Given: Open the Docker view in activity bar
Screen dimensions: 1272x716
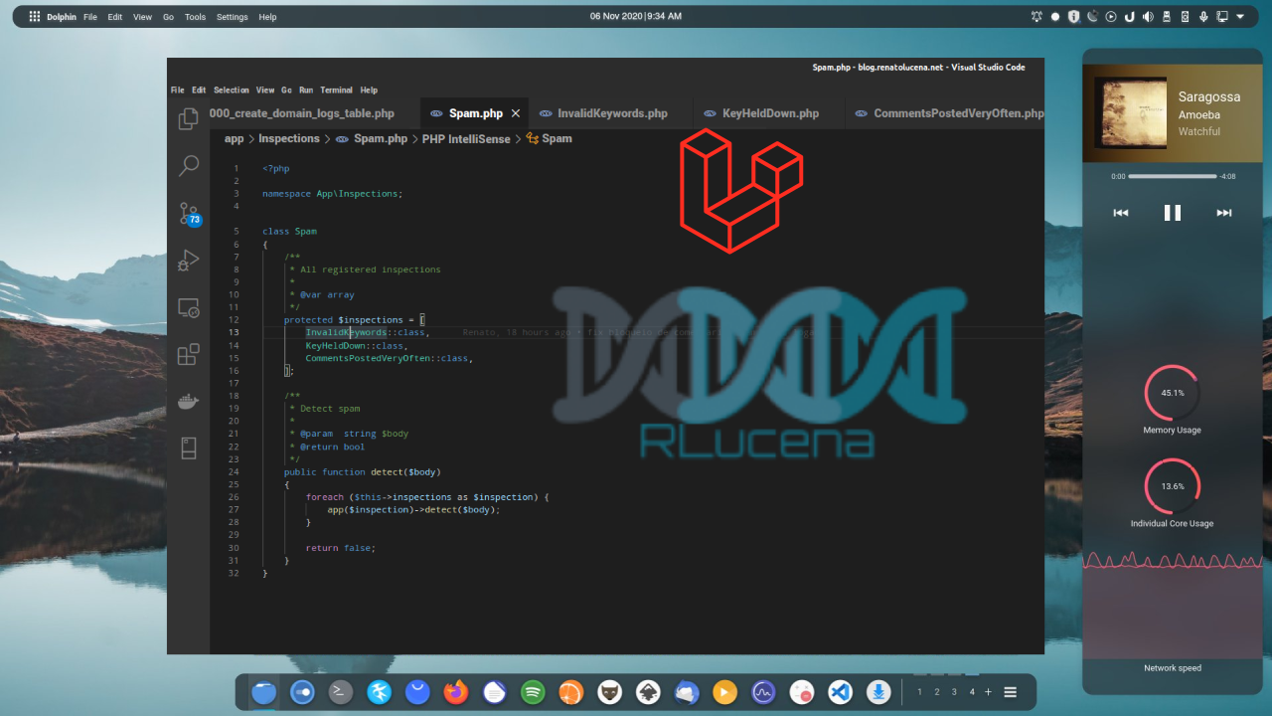Looking at the screenshot, I should pos(188,402).
